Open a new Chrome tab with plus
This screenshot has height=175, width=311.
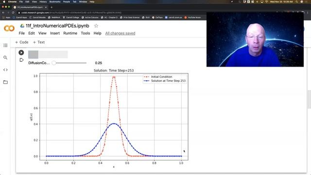click(52, 7)
